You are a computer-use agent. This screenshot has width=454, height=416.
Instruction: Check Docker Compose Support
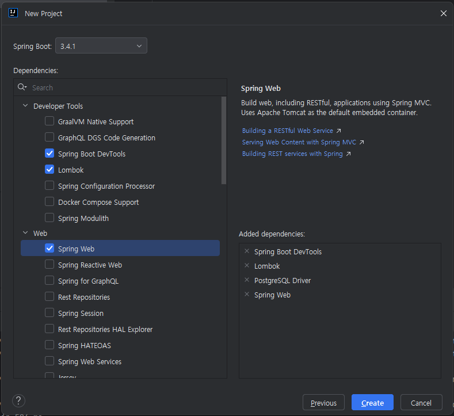pyautogui.click(x=49, y=201)
